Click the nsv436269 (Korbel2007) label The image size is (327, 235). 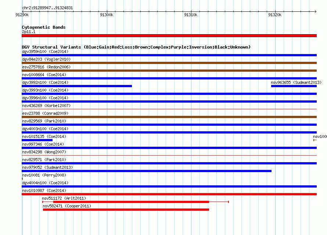click(46, 106)
